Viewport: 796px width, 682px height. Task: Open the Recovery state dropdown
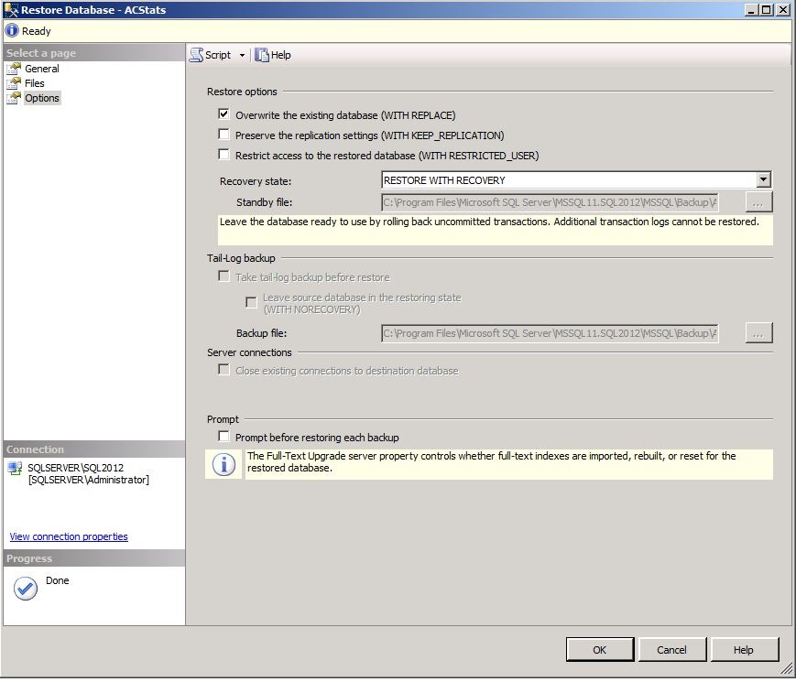click(764, 180)
